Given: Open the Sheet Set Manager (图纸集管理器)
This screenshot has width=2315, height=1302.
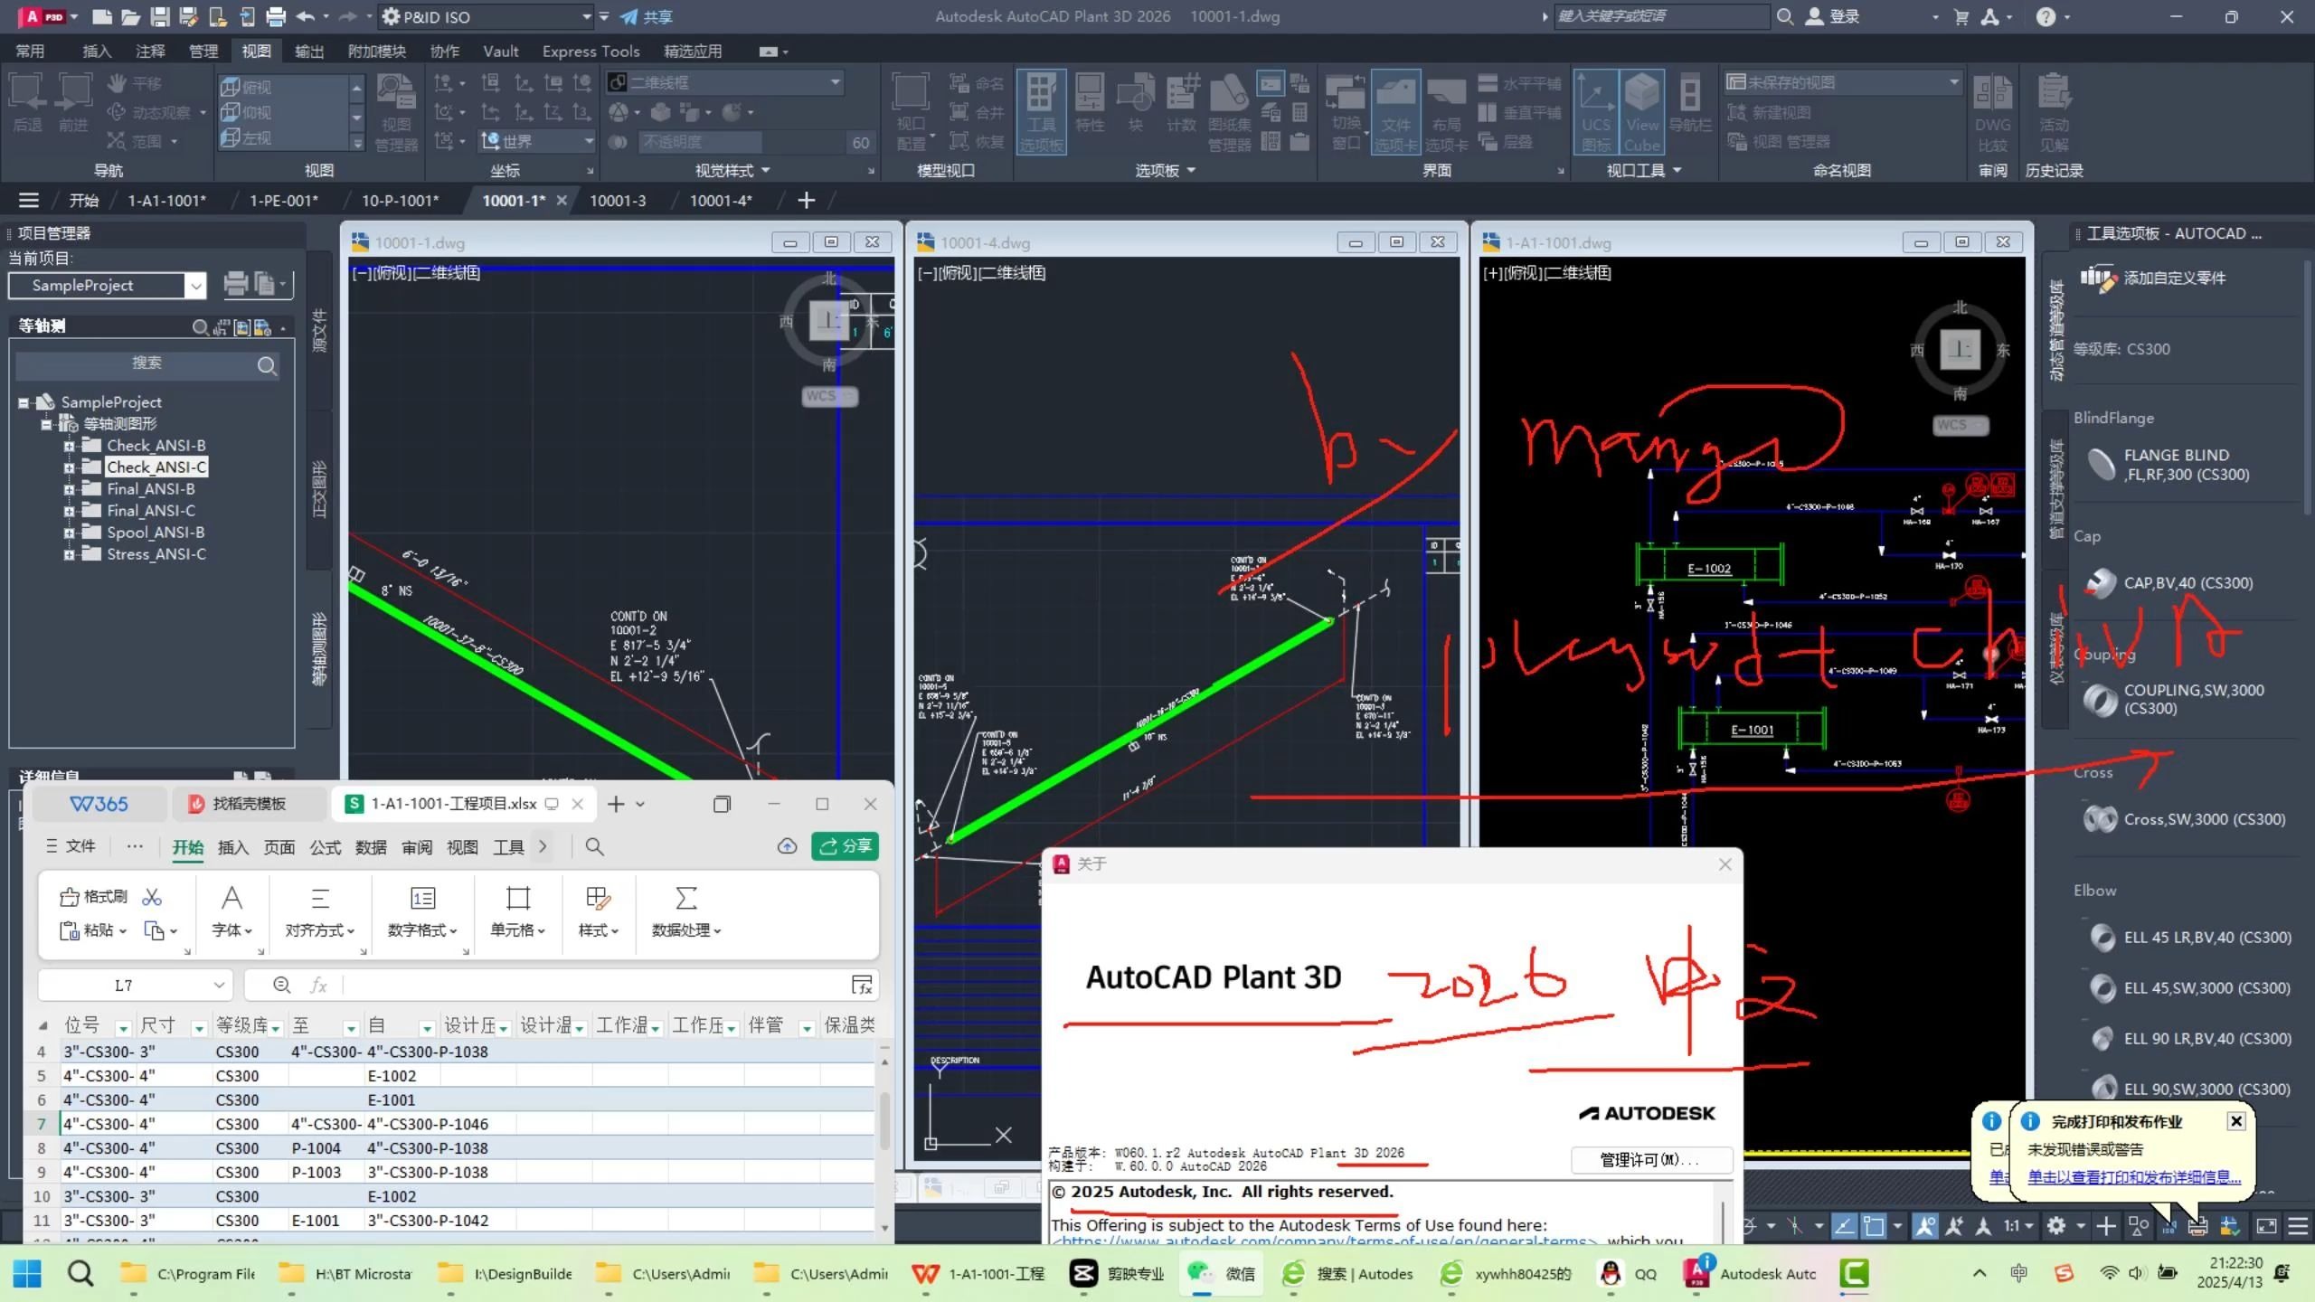Looking at the screenshot, I should coord(1229,111).
